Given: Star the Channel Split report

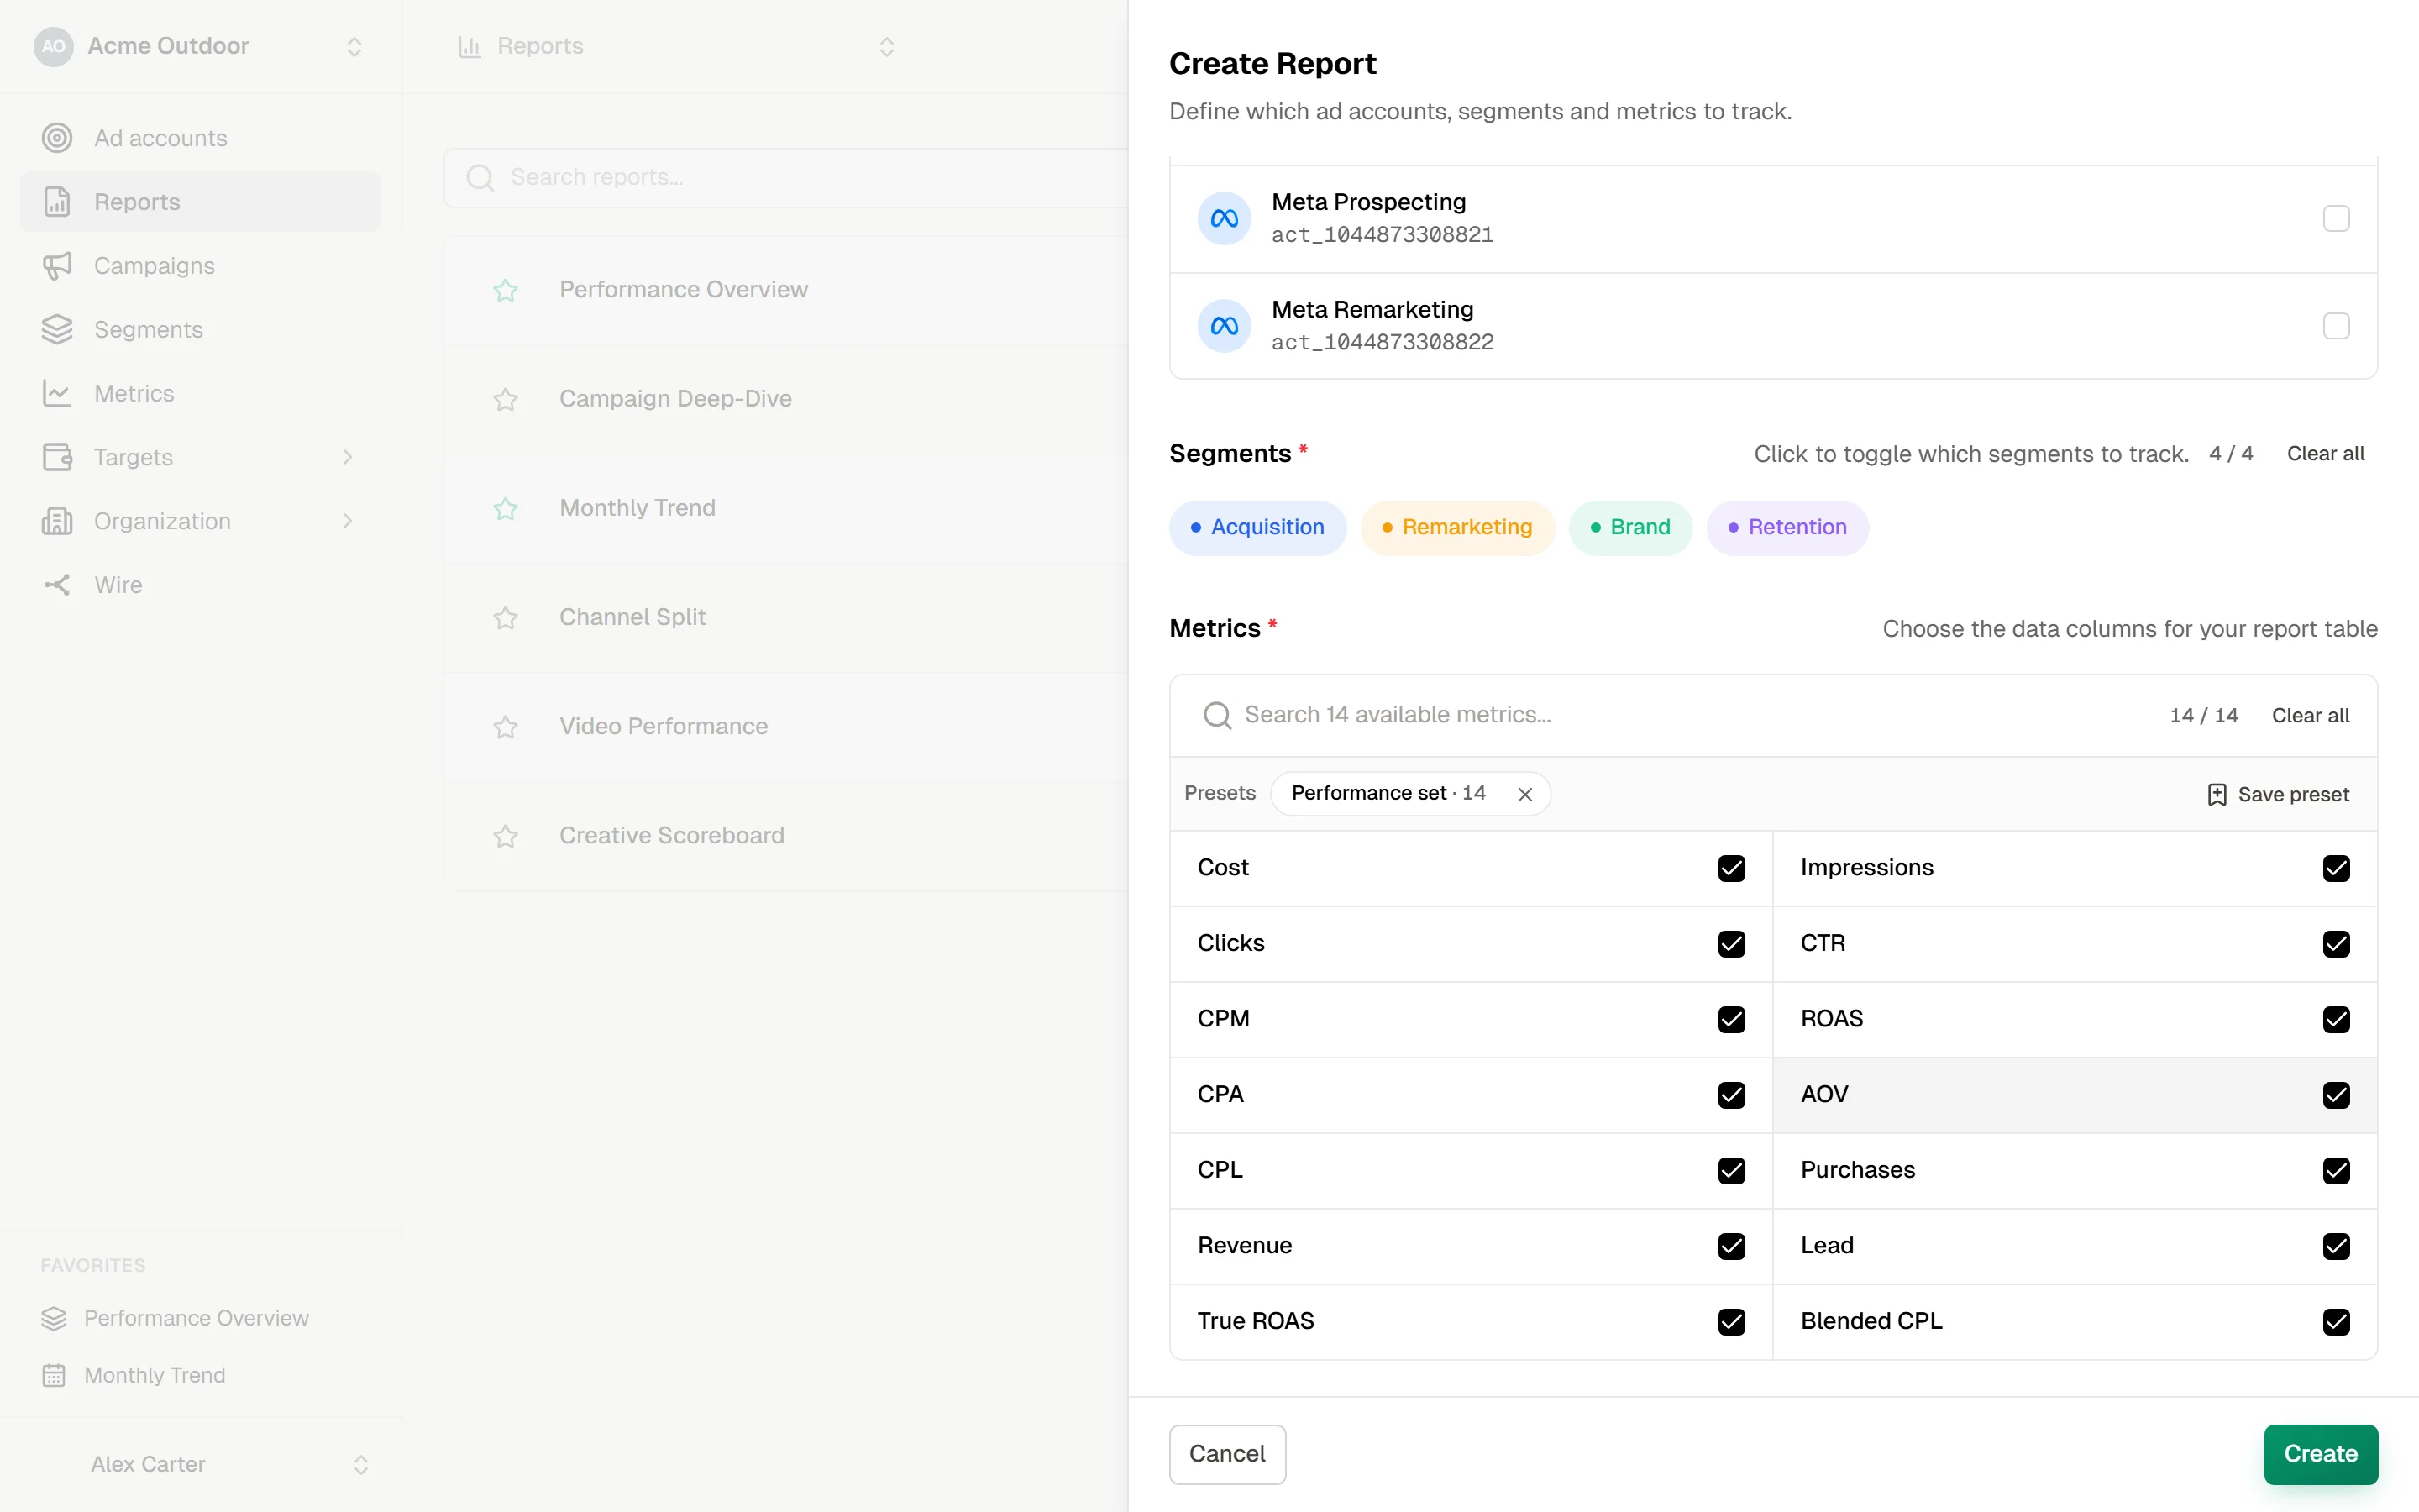Looking at the screenshot, I should (506, 617).
